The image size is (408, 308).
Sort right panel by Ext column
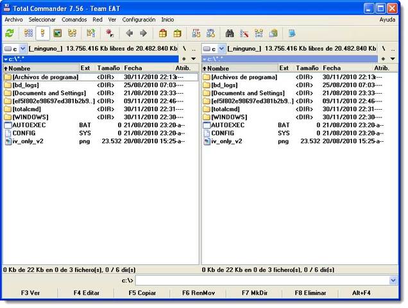point(285,68)
